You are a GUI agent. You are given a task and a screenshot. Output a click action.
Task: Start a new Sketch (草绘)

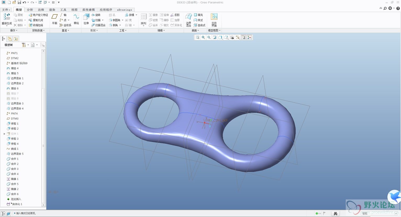pyautogui.click(x=76, y=19)
